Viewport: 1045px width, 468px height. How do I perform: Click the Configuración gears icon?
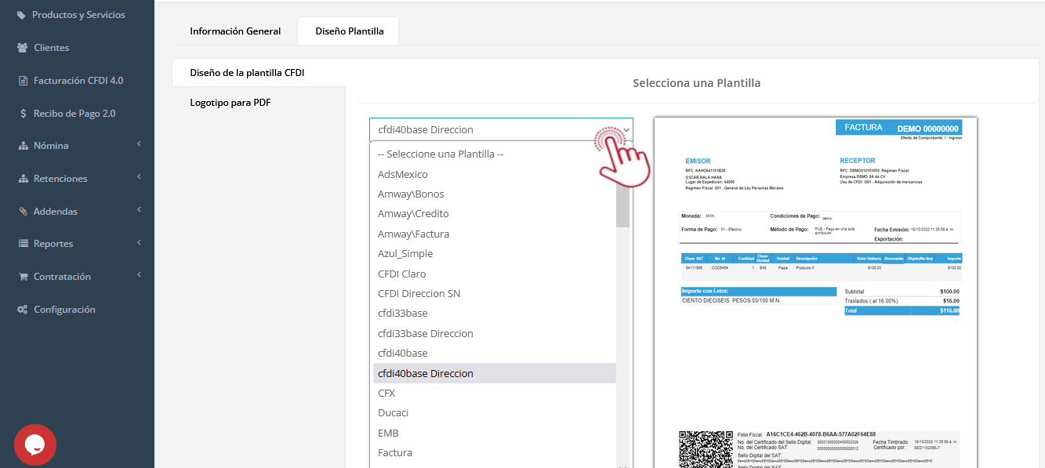pyautogui.click(x=23, y=310)
